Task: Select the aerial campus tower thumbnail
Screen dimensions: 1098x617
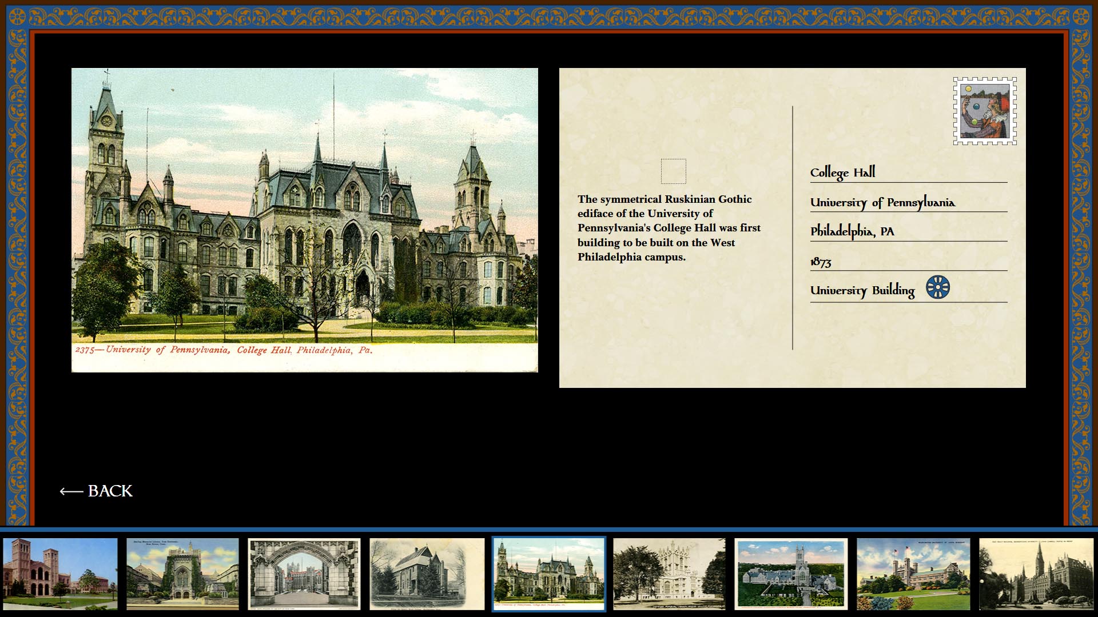Action: point(791,574)
